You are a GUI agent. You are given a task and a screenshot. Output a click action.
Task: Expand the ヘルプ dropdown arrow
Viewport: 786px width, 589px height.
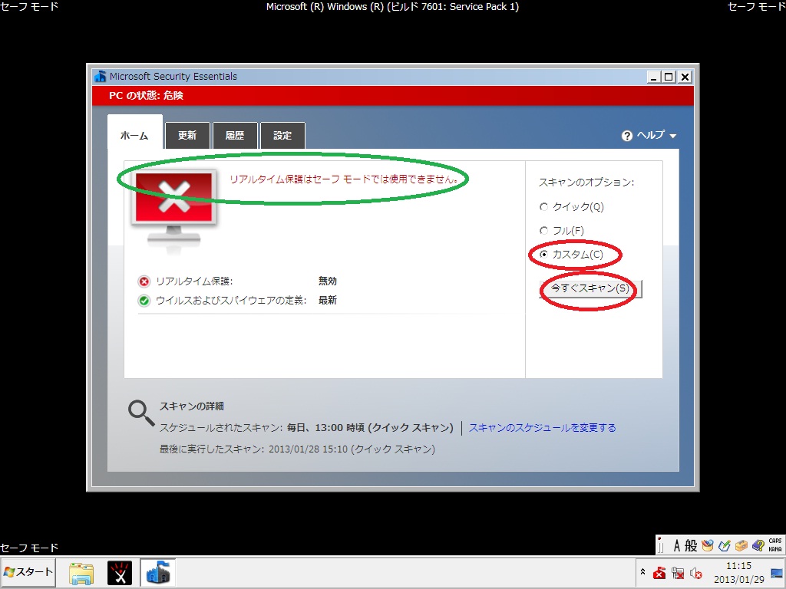[x=672, y=136]
